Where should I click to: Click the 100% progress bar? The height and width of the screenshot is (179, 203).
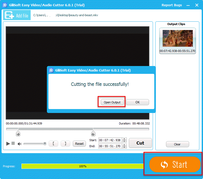click(x=83, y=166)
